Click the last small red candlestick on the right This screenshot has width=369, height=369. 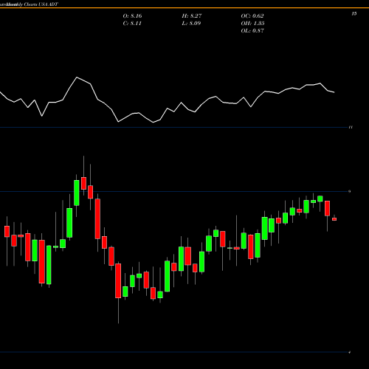(334, 219)
